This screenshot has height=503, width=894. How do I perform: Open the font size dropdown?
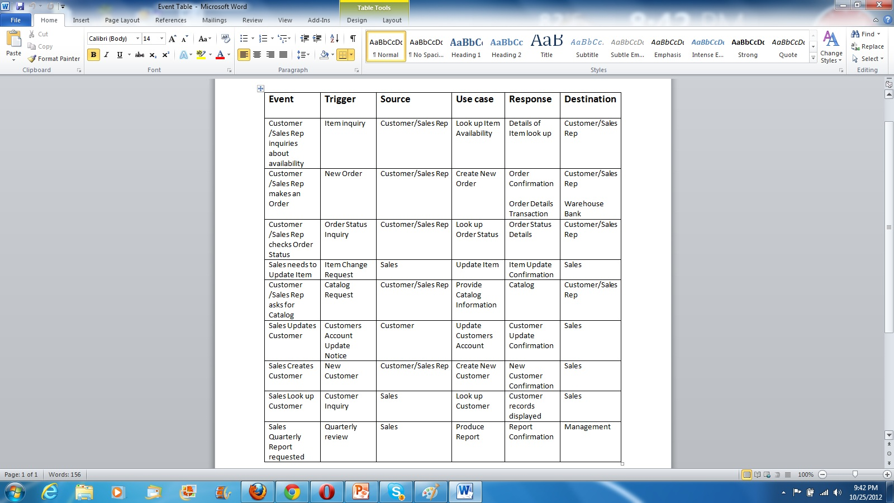coord(162,39)
